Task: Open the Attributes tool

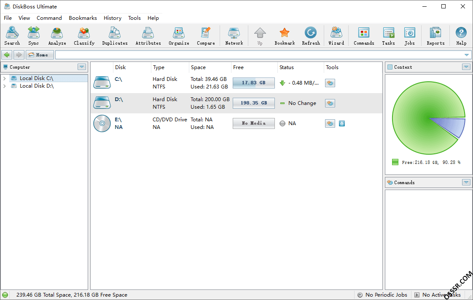Action: pyautogui.click(x=148, y=35)
